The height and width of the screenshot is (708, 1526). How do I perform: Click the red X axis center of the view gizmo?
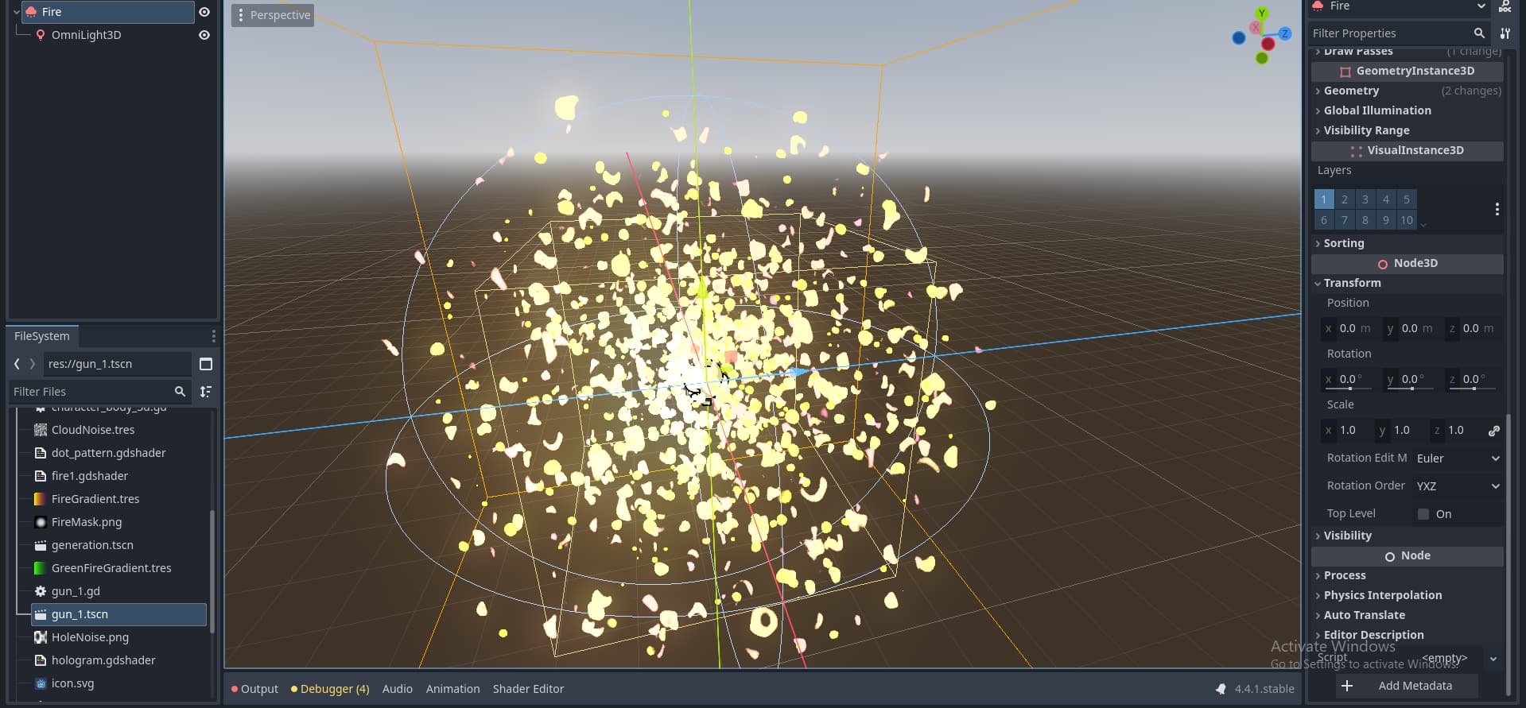click(1268, 44)
